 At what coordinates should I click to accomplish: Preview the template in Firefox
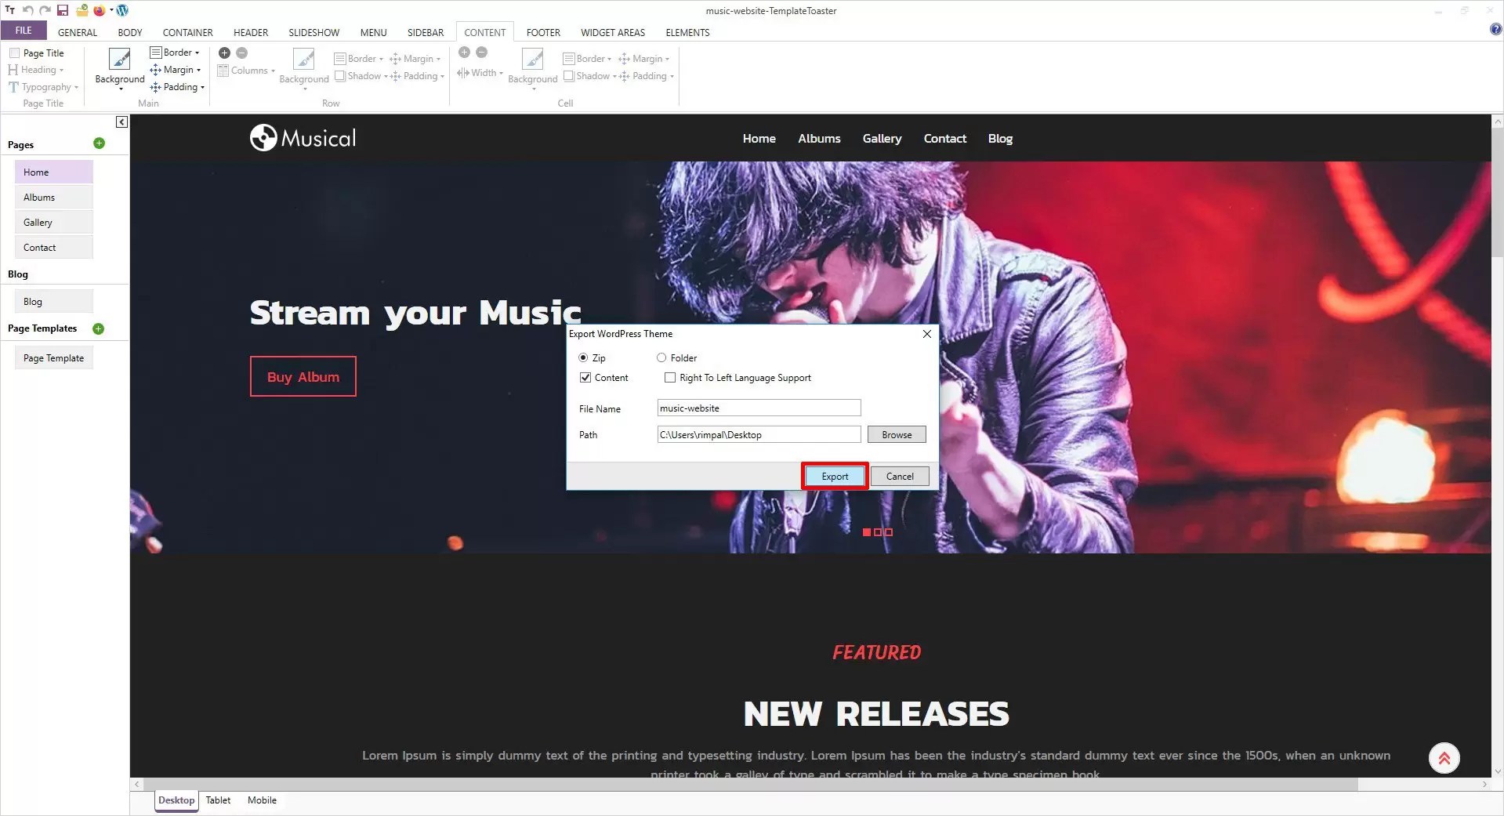tap(98, 10)
